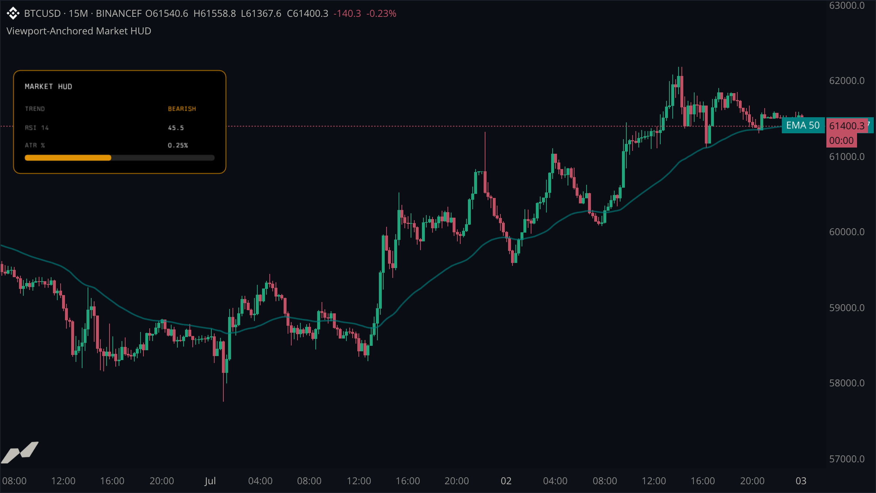Click the H61558.8 high value in header
Image resolution: width=876 pixels, height=493 pixels.
pos(215,14)
